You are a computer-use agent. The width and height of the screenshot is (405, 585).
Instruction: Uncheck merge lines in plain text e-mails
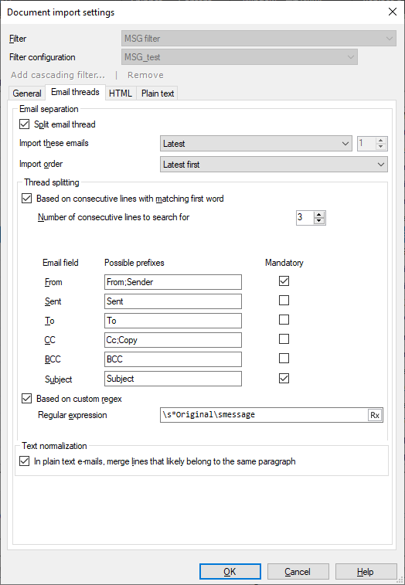[x=24, y=461]
